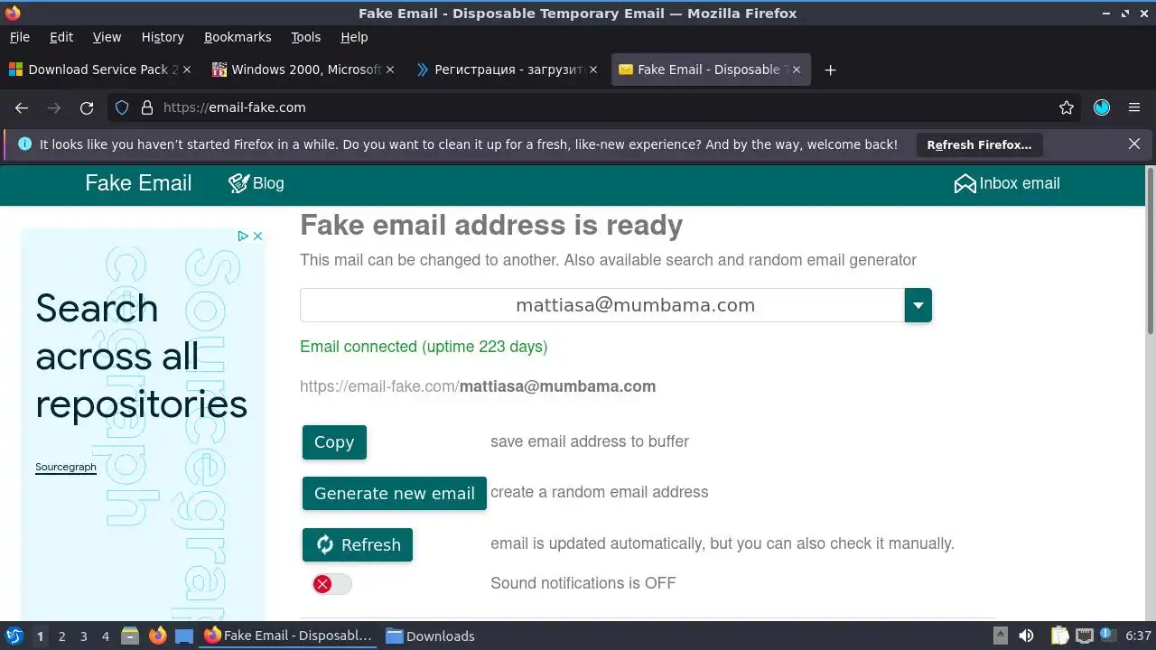
Task: Open the volume speaker tray icon
Action: click(x=1026, y=636)
